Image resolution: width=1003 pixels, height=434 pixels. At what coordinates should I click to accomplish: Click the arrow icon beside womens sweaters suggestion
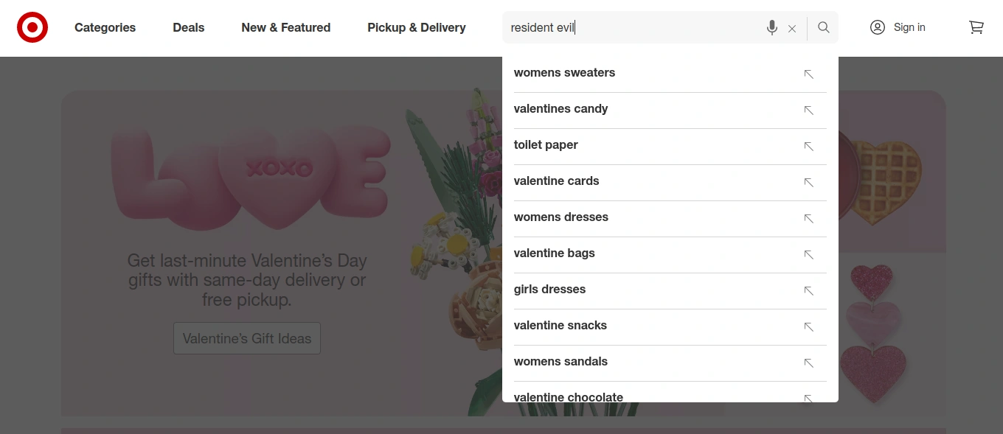point(808,74)
